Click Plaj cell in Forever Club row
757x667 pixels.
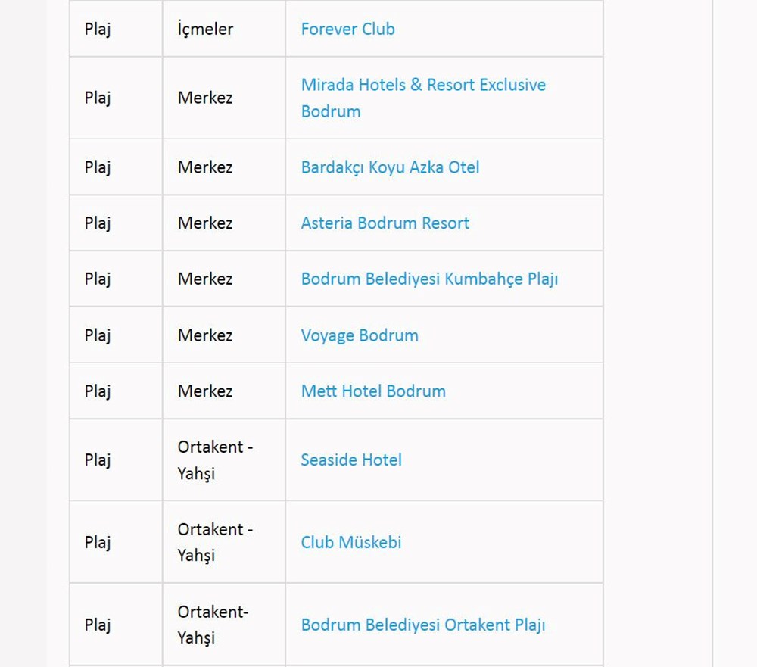point(98,30)
